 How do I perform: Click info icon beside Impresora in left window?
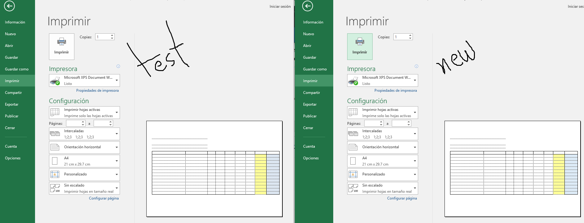118,66
